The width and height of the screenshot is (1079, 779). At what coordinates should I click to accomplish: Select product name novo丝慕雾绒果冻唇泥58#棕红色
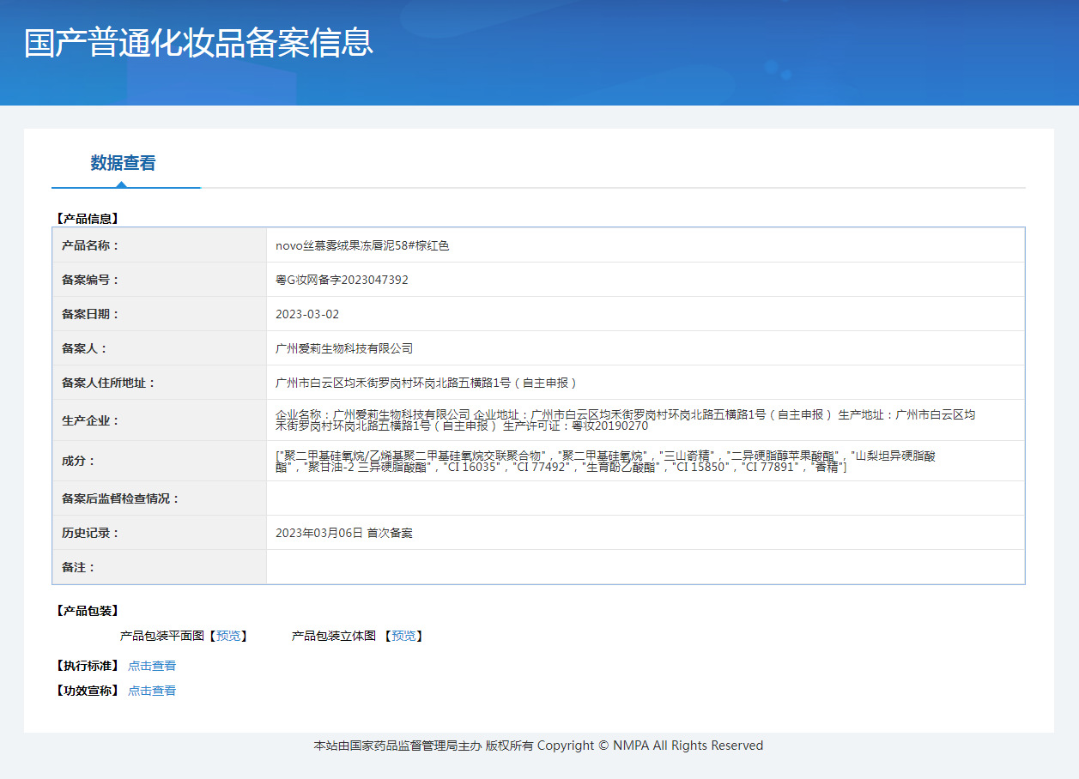[x=362, y=245]
